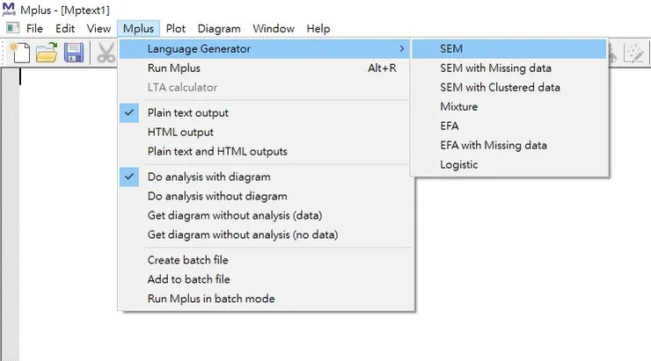The height and width of the screenshot is (361, 651).
Task: Click the Open folder toolbar icon
Action: pyautogui.click(x=46, y=52)
